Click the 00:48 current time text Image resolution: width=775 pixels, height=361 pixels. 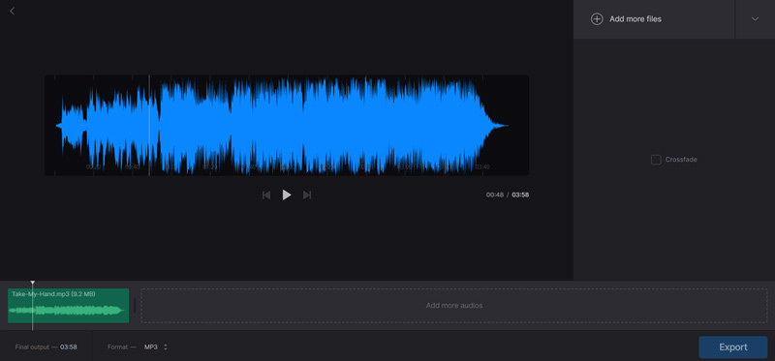pos(495,196)
